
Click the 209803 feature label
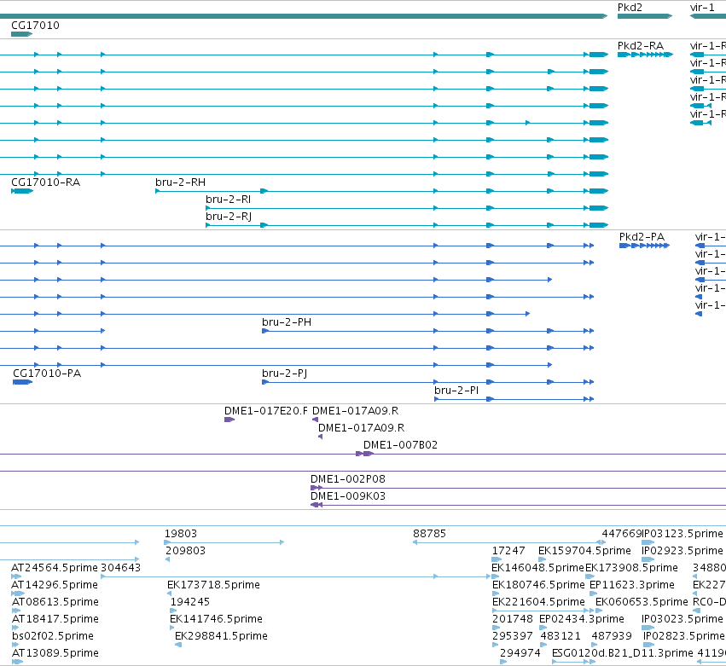pos(185,551)
